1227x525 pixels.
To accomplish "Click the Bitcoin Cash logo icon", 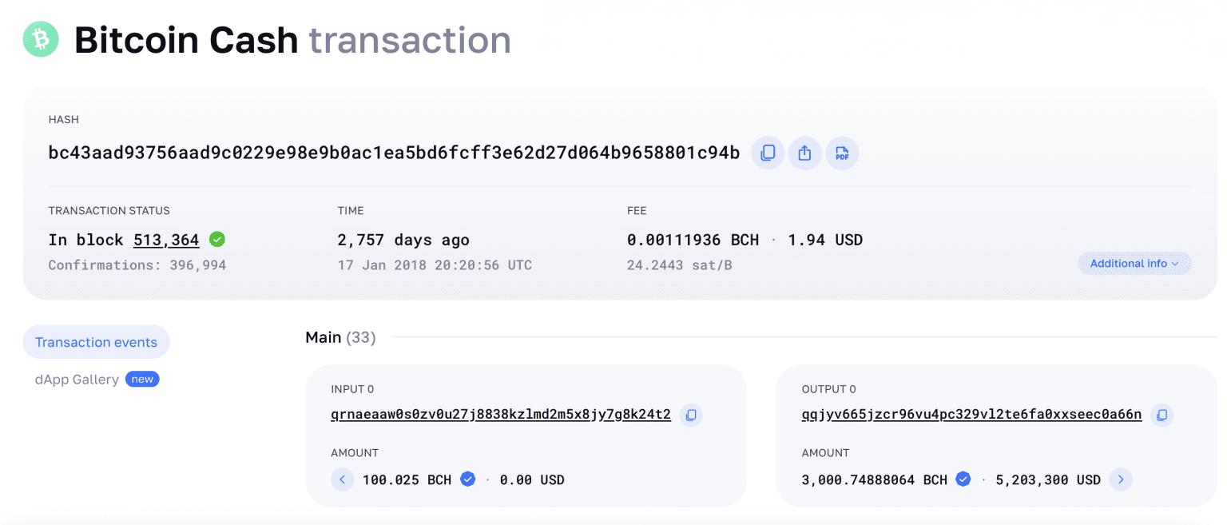I will 41,39.
